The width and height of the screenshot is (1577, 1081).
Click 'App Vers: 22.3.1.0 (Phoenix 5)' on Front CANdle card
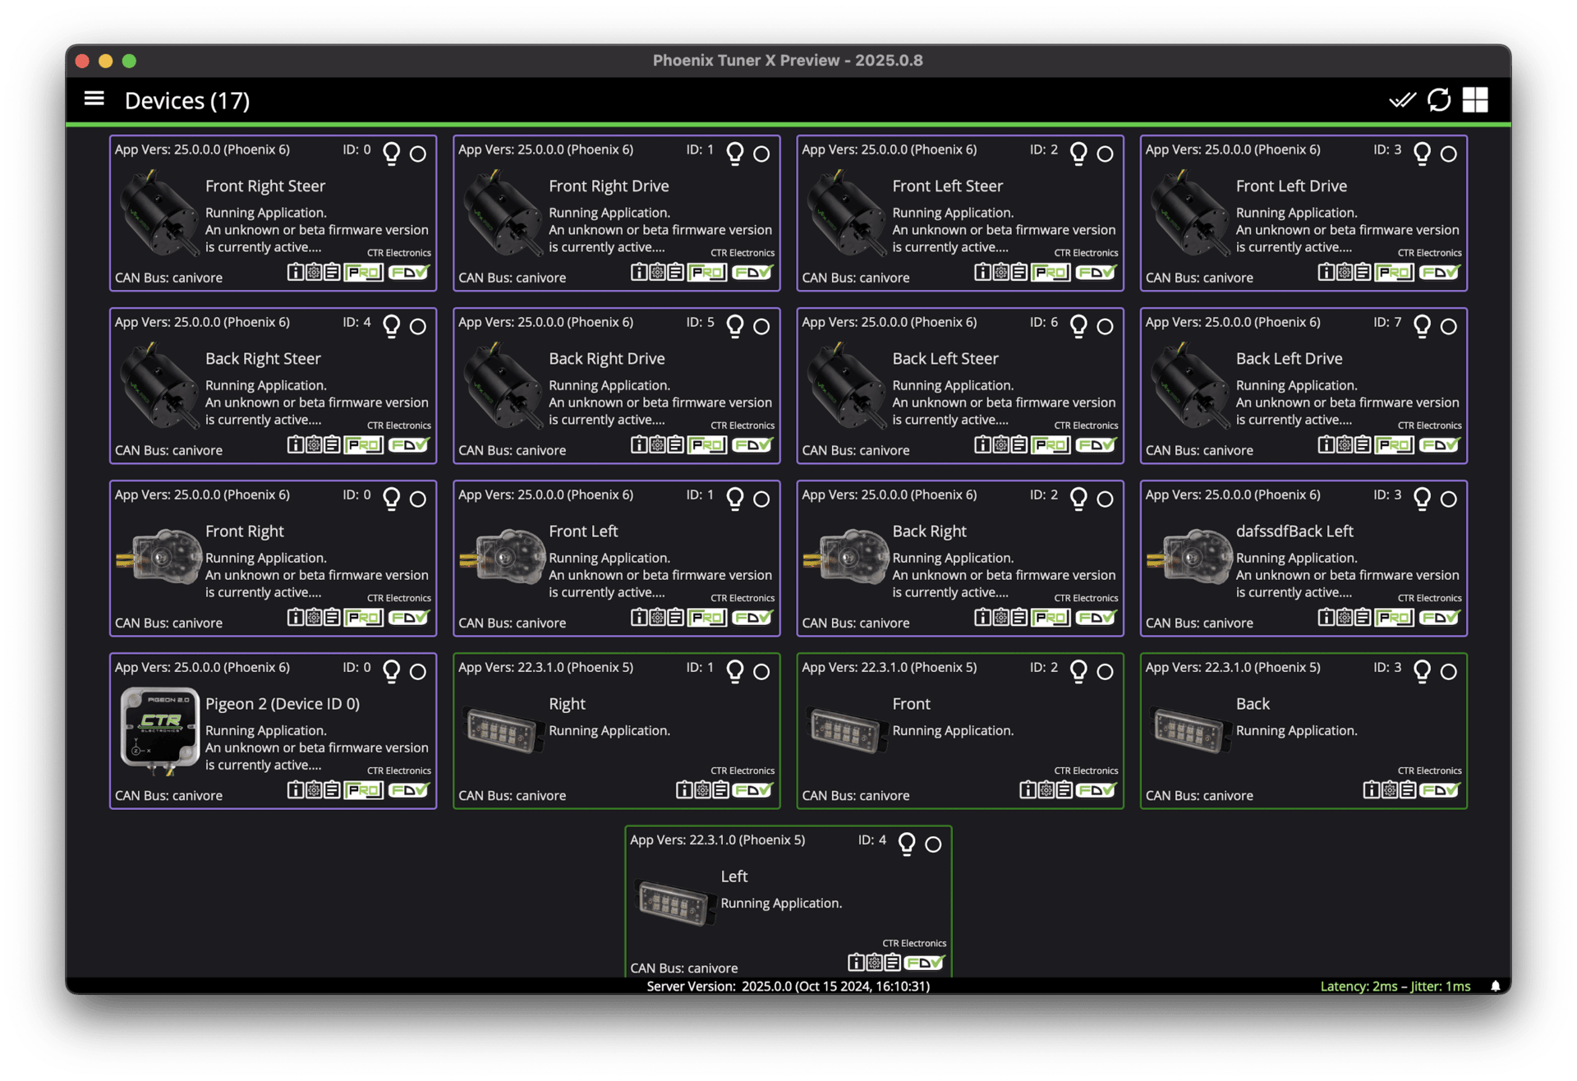point(889,667)
